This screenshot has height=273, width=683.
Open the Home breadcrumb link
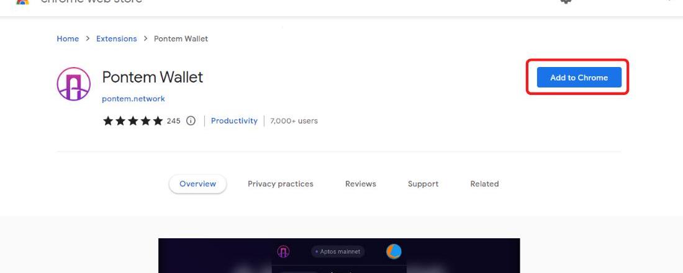pos(68,38)
